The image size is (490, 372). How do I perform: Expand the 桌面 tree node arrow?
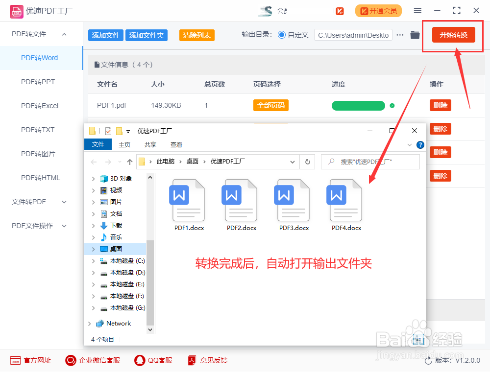tap(93, 249)
